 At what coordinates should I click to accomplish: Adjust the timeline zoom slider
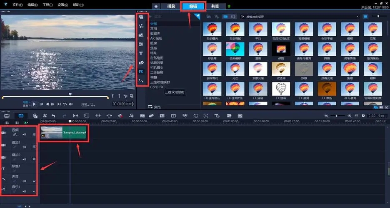click(x=337, y=116)
